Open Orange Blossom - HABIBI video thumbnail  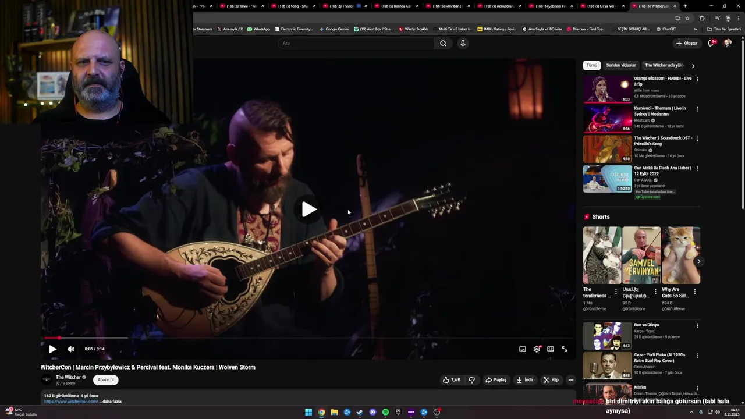pyautogui.click(x=607, y=89)
